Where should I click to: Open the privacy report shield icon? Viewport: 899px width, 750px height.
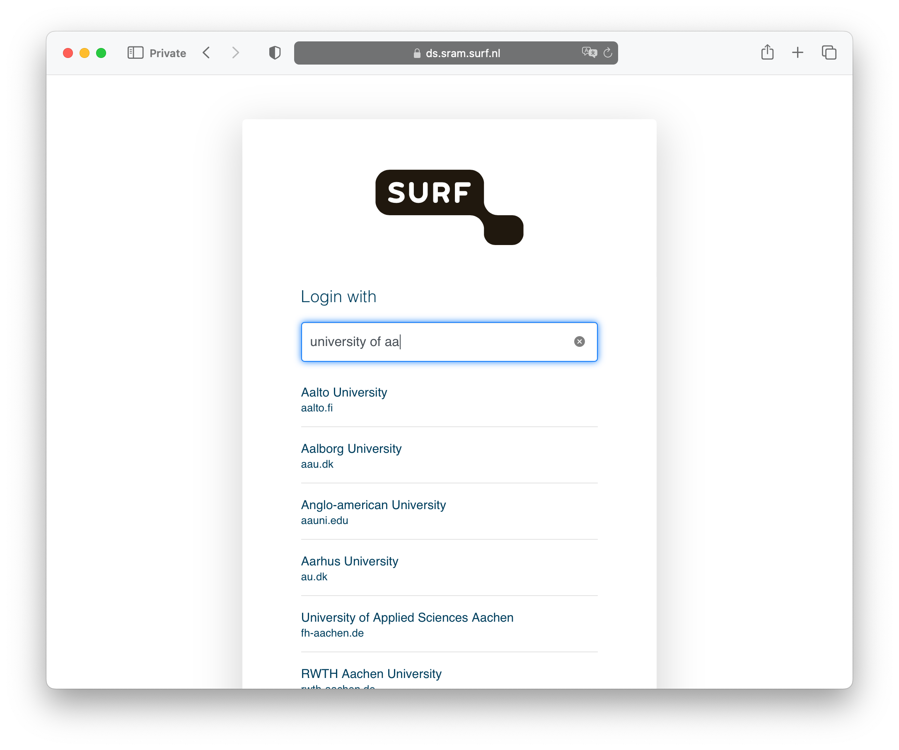click(275, 53)
